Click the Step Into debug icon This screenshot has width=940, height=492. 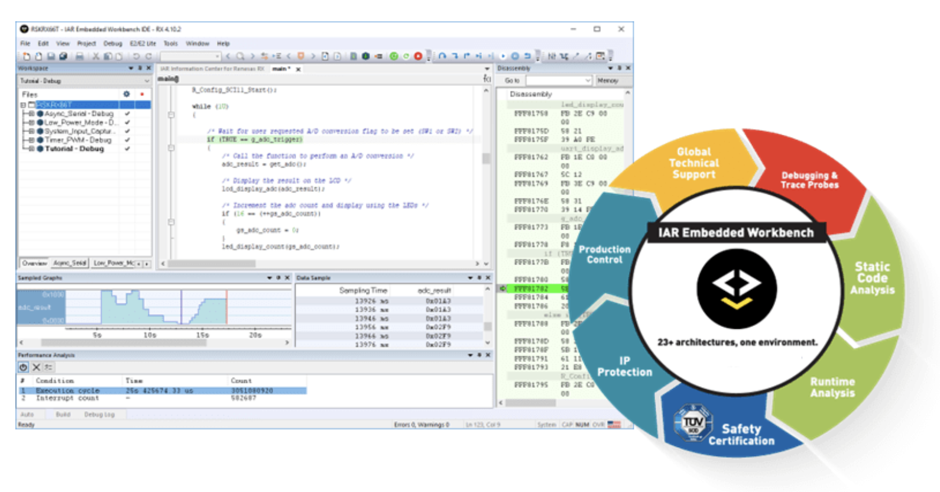point(455,56)
